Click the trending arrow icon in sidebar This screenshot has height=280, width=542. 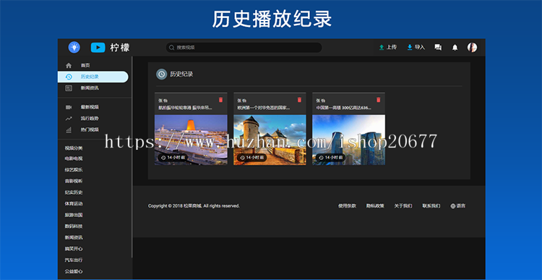[x=69, y=119]
